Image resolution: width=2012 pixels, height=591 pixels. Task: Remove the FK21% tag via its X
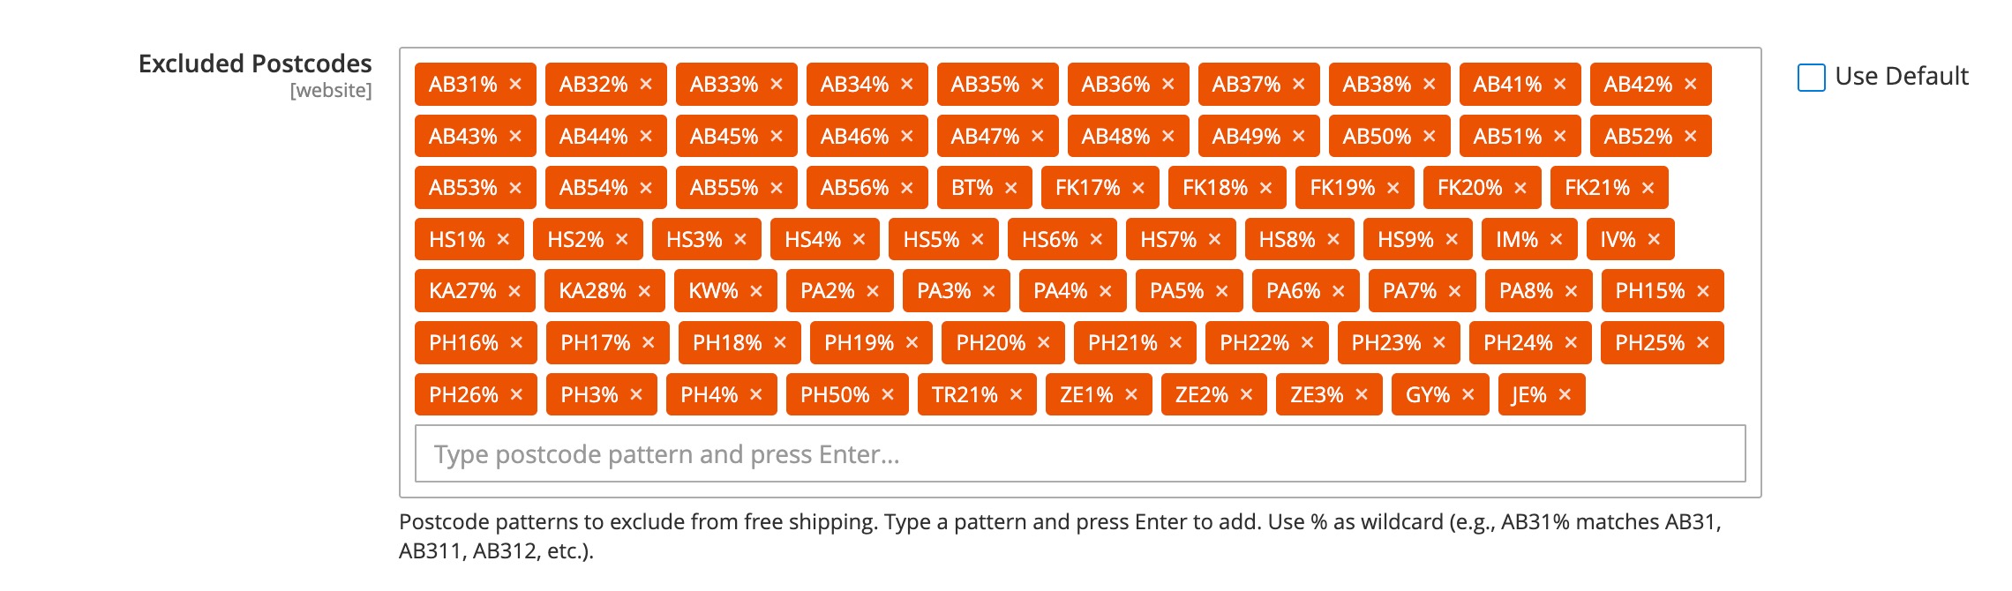tap(1648, 188)
